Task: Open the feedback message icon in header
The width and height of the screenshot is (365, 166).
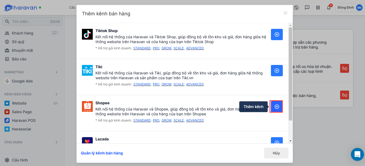Action: (x=307, y=8)
